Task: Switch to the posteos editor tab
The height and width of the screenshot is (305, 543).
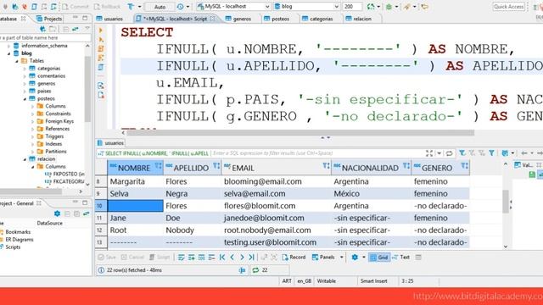Action: click(277, 19)
